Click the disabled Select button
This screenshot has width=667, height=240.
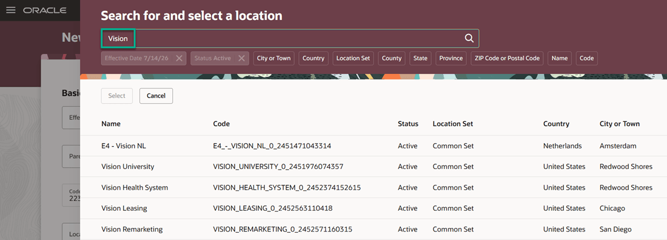coord(116,96)
